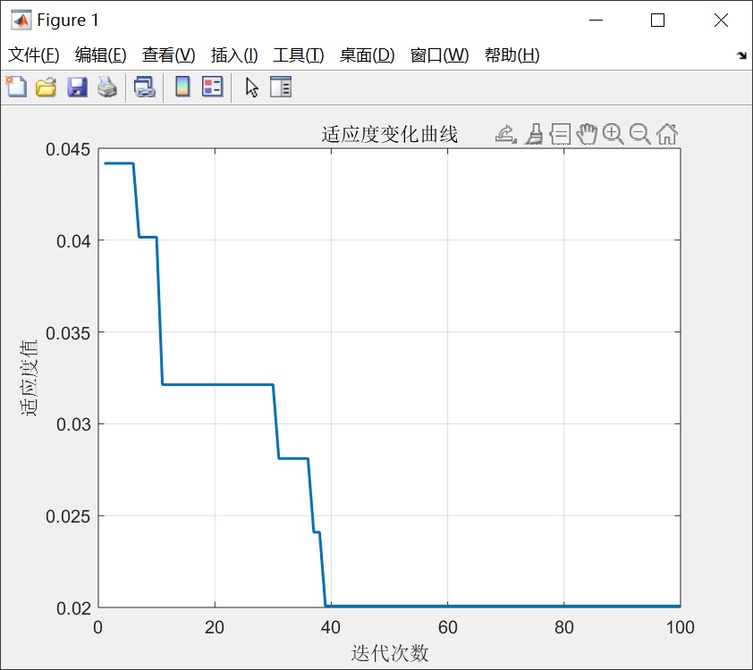Toggle the Zoom Out magnifier
The height and width of the screenshot is (670, 753).
tap(640, 134)
